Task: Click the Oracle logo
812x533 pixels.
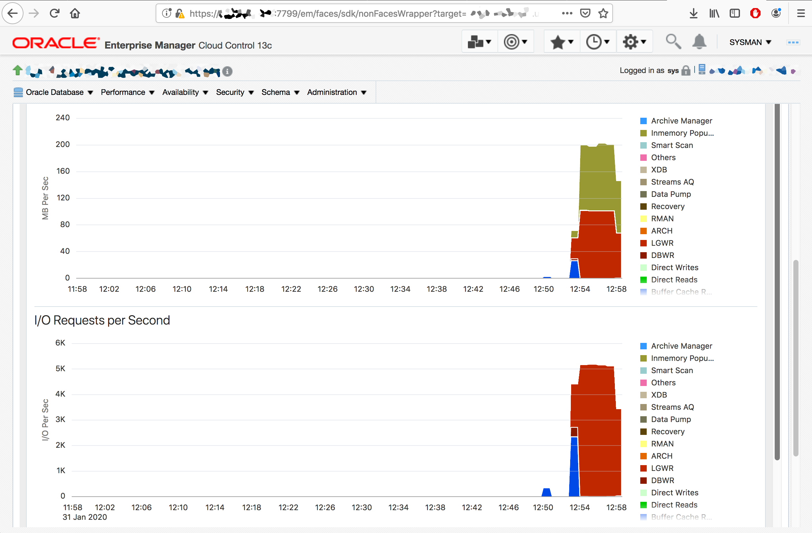Action: (56, 43)
